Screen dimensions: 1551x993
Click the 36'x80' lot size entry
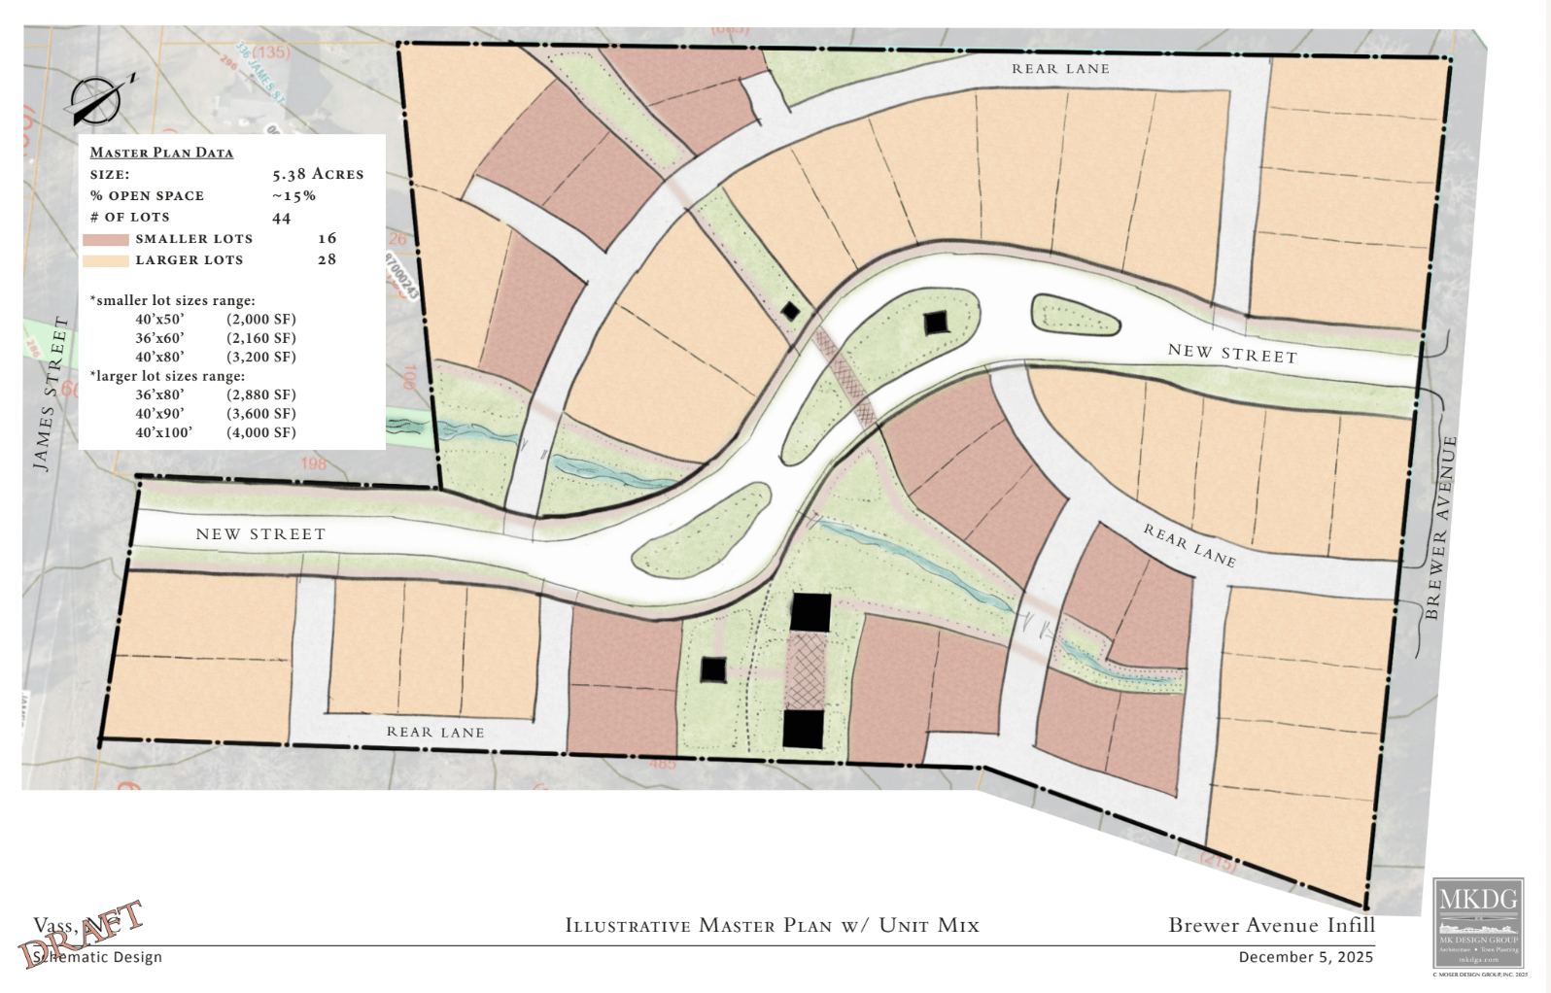(160, 394)
